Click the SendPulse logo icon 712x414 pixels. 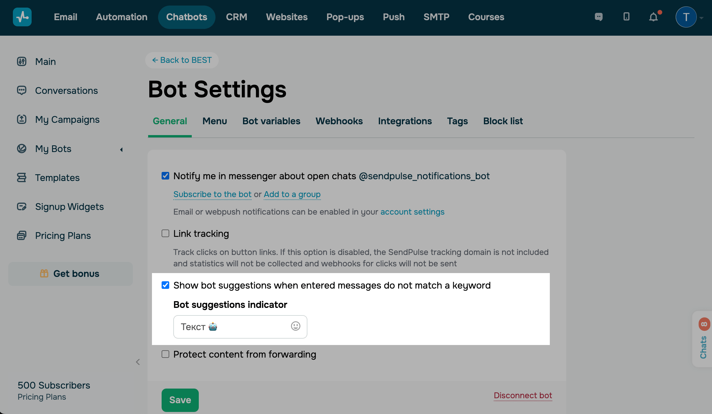[22, 17]
